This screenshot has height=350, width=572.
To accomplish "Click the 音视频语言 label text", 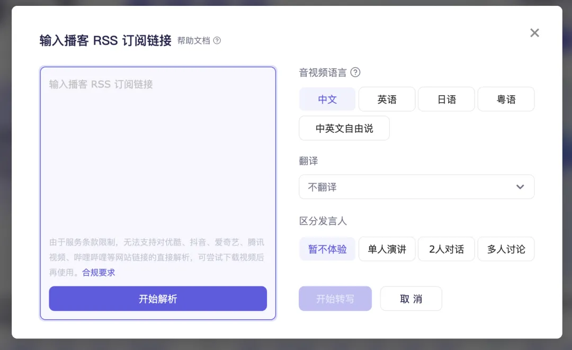I will click(323, 73).
